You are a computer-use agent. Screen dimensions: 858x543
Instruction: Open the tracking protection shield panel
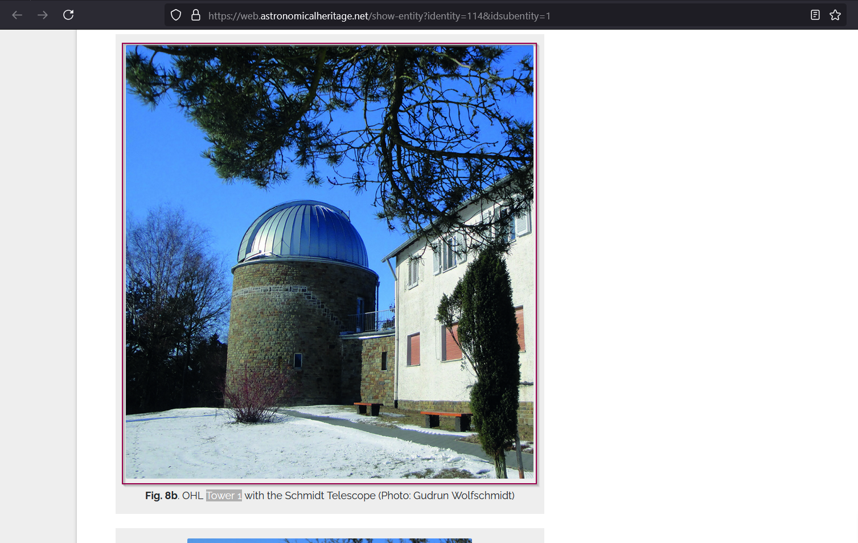point(176,15)
